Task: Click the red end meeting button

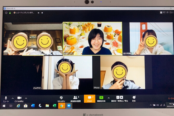Action: [170, 99]
